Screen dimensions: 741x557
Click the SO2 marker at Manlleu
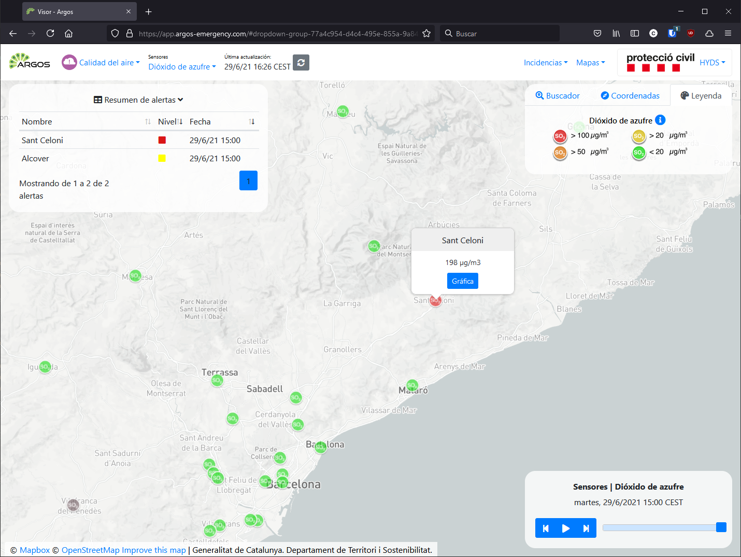pyautogui.click(x=343, y=111)
